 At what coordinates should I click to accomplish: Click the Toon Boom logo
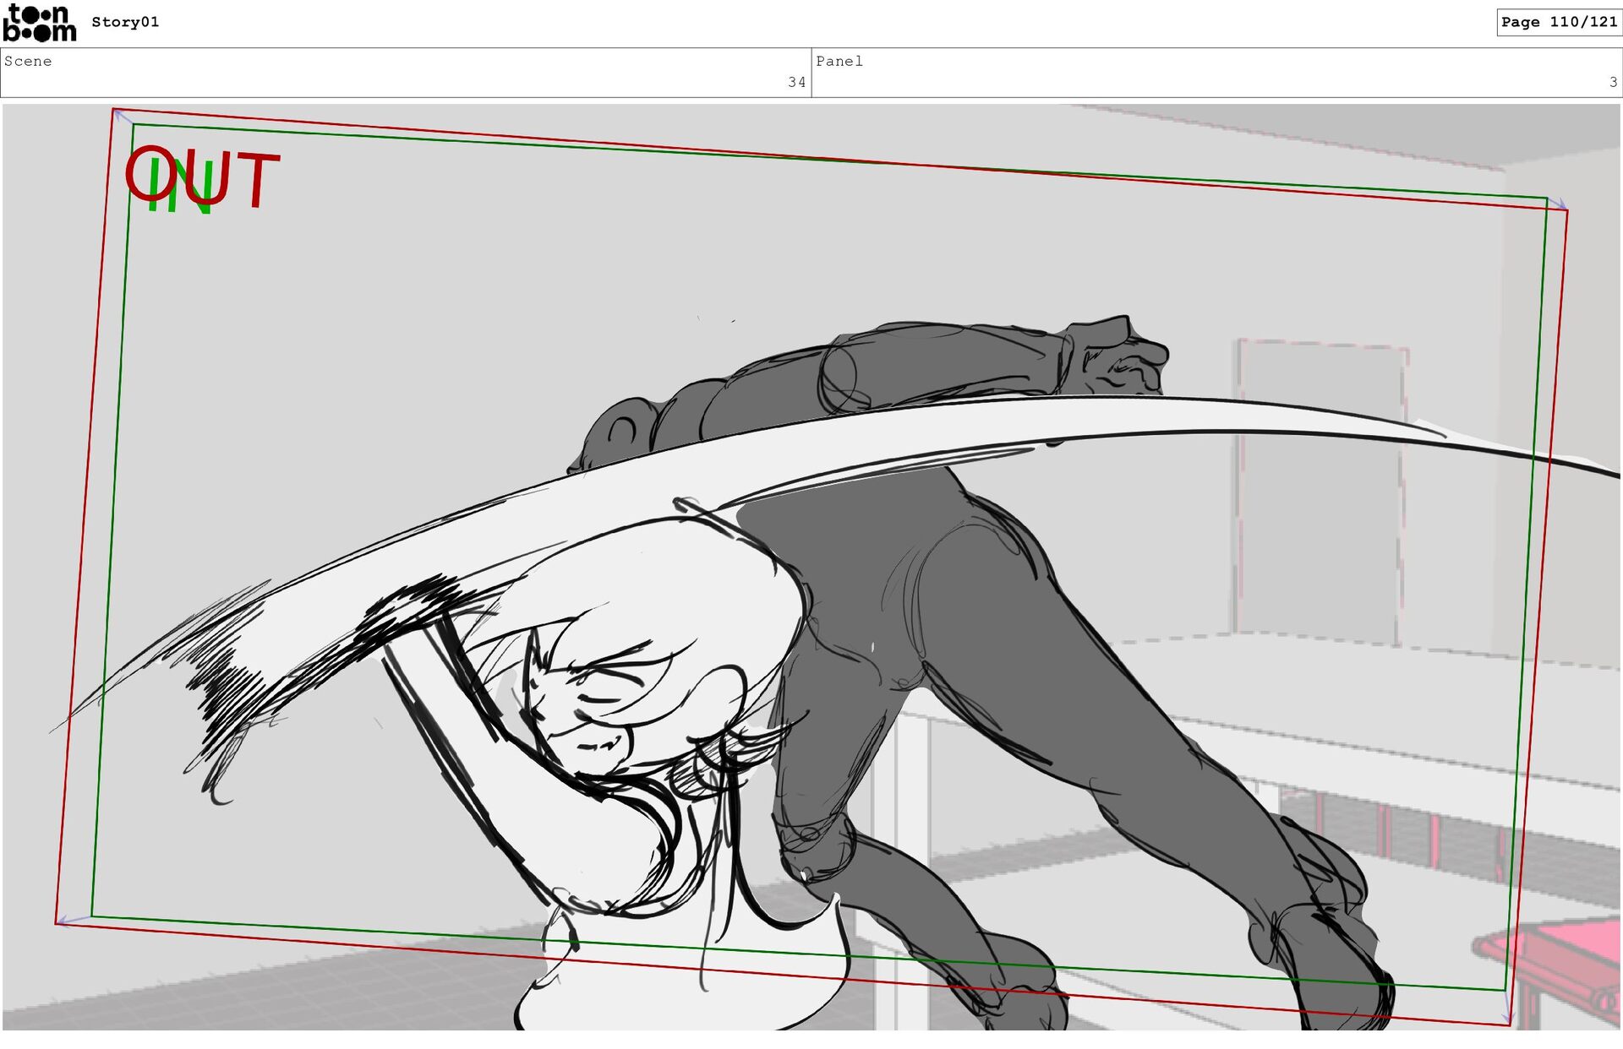pos(40,24)
